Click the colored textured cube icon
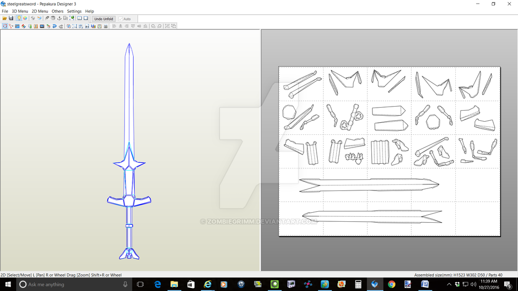Screen dimensions: 518x291 pyautogui.click(x=25, y=18)
